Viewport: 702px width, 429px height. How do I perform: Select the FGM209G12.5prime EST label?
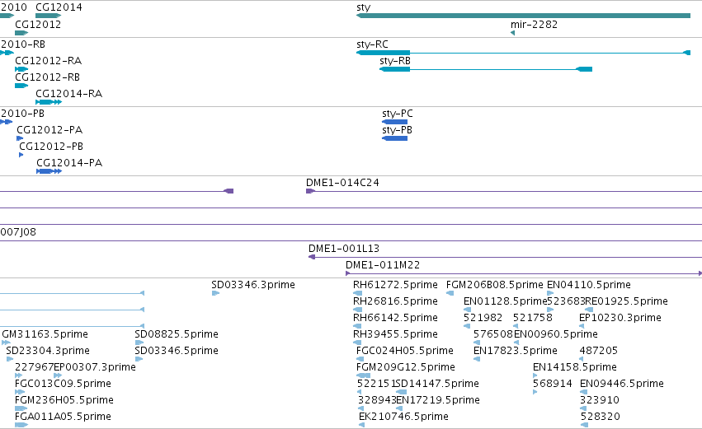pyautogui.click(x=406, y=367)
